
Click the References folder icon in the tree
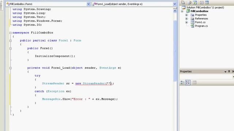click(192, 19)
